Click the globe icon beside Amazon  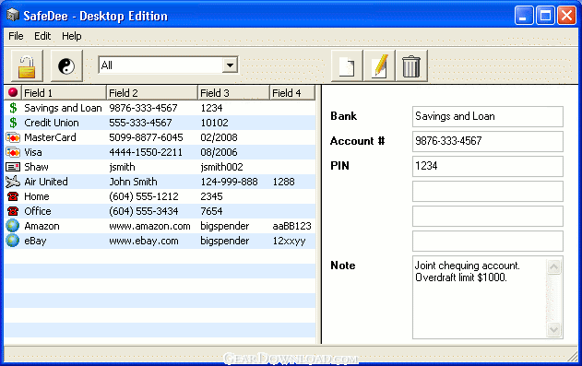click(13, 226)
